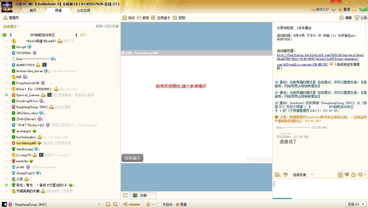
Task: Open the briefcase toolbox icon
Action: point(353,175)
